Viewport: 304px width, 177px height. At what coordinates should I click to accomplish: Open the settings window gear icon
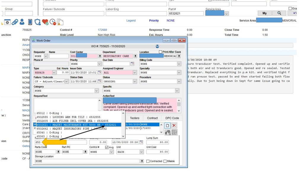[7, 22]
